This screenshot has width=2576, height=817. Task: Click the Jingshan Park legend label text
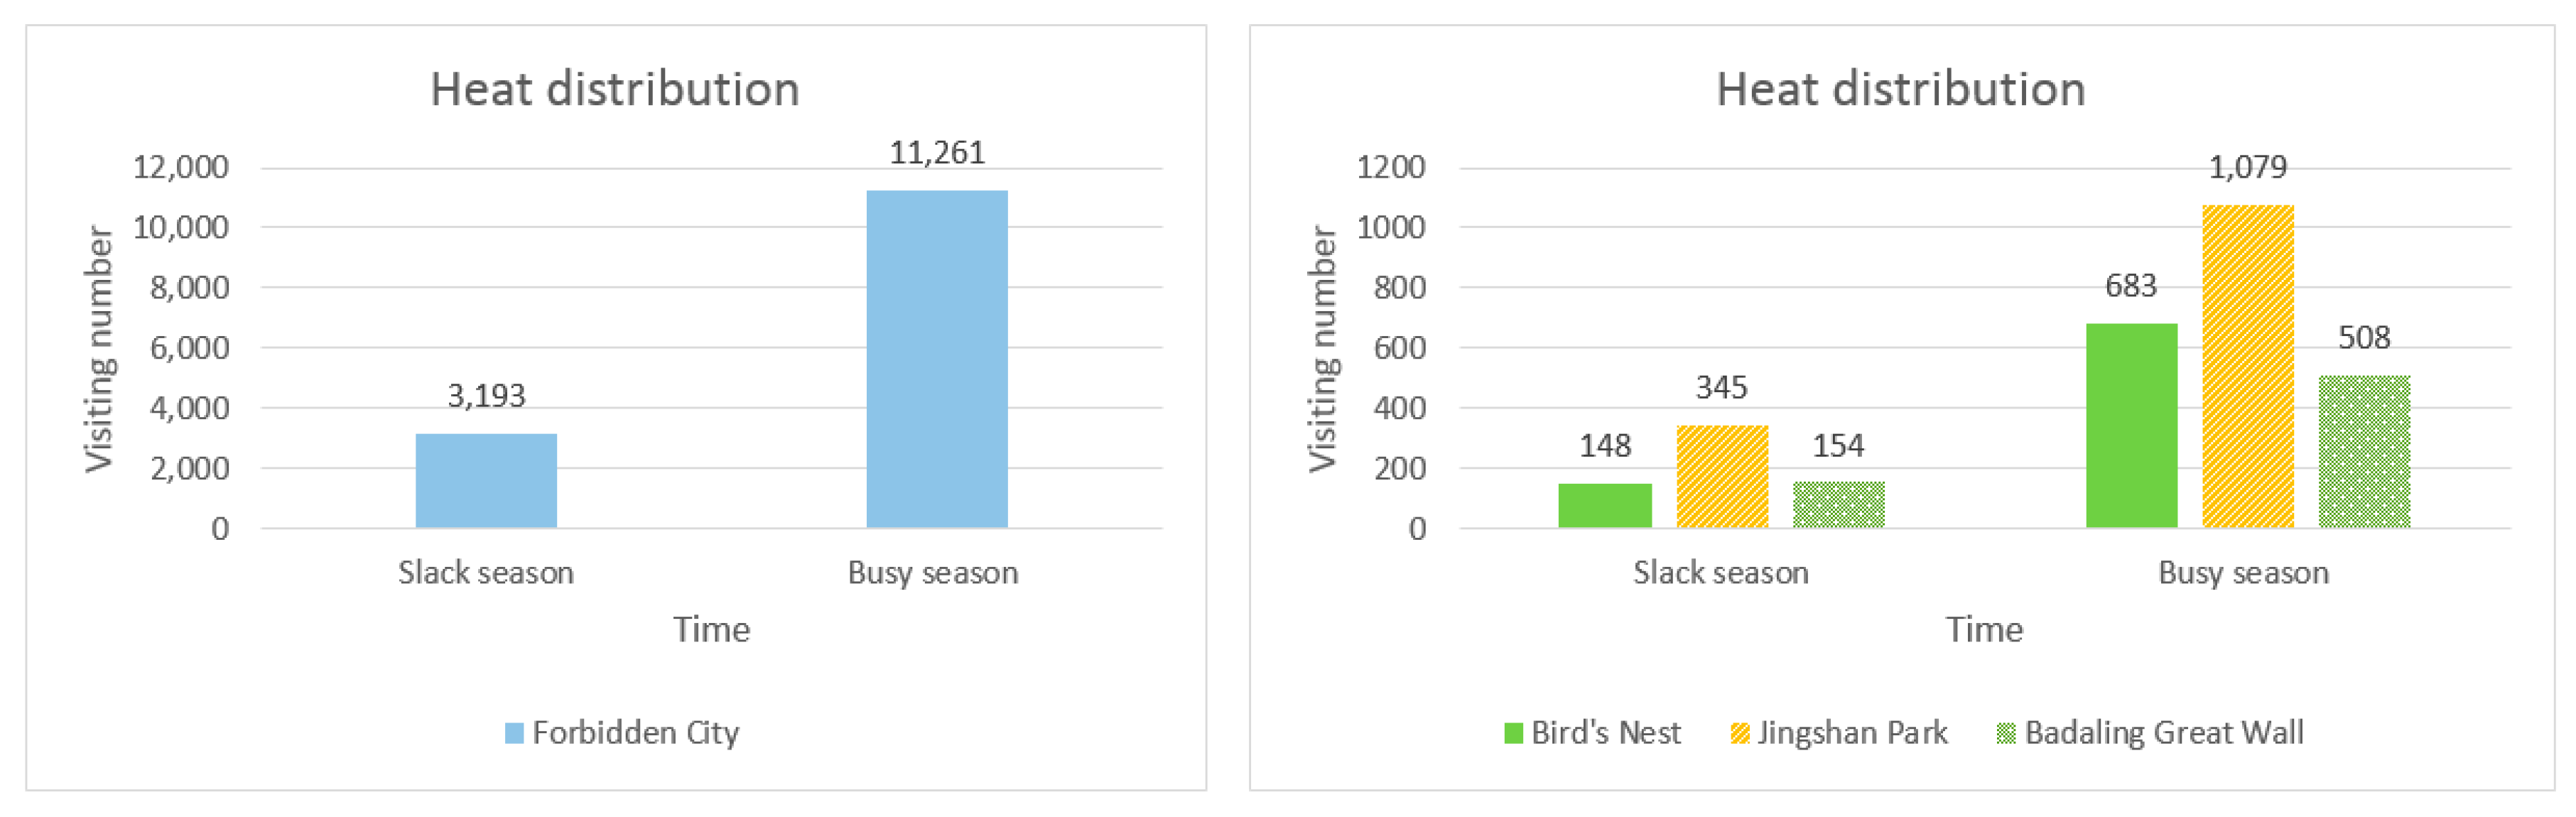[1852, 733]
